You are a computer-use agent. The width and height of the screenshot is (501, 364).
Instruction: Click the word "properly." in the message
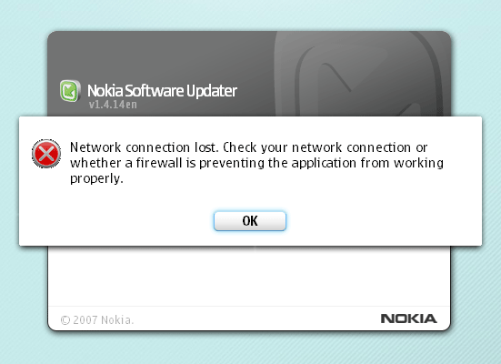96,178
